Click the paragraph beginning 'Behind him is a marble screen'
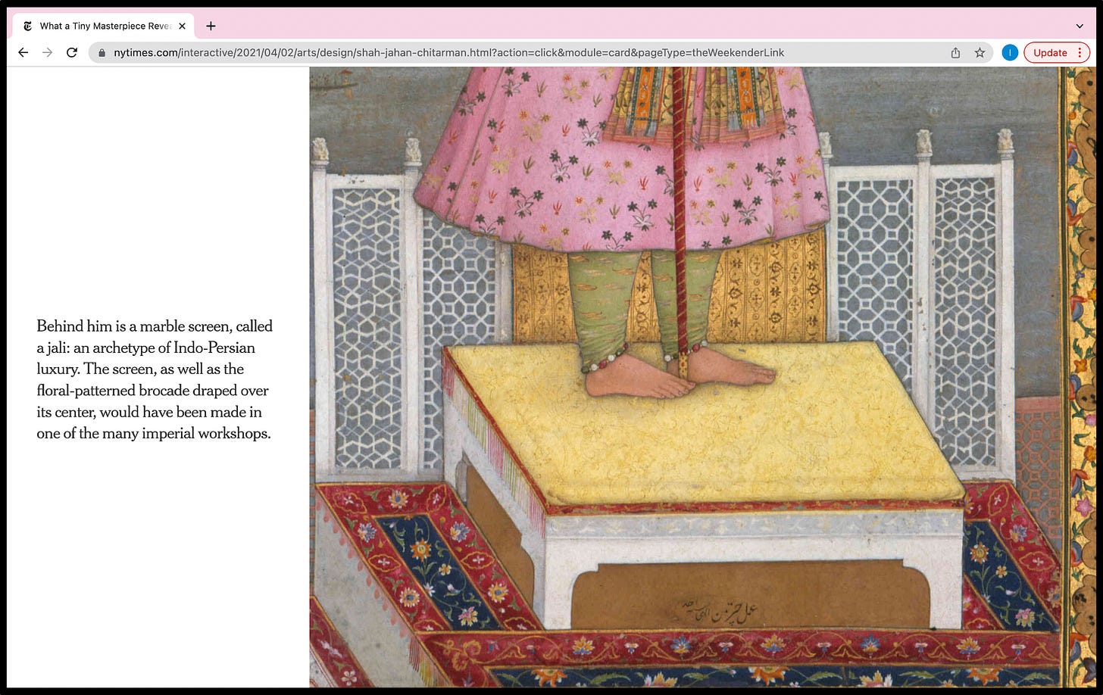This screenshot has height=695, width=1103. [x=155, y=380]
